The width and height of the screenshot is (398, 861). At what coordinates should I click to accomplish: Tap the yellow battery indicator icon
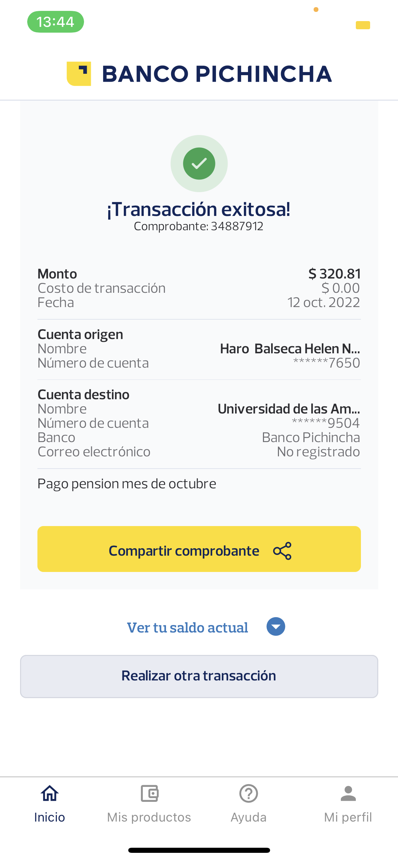[363, 25]
